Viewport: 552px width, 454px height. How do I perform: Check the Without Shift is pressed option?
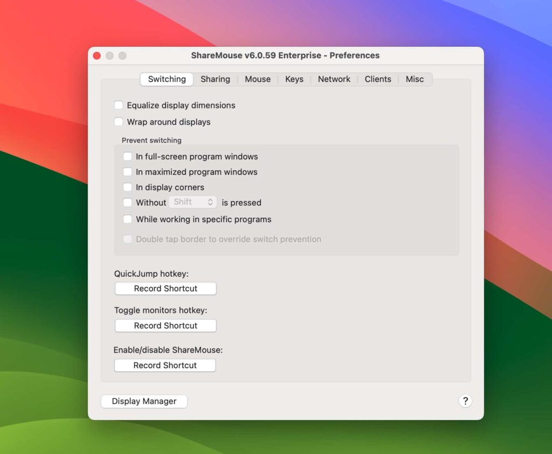(128, 202)
